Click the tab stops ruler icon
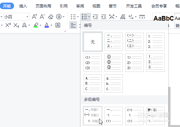This screenshot has height=127, width=180. [142, 17]
